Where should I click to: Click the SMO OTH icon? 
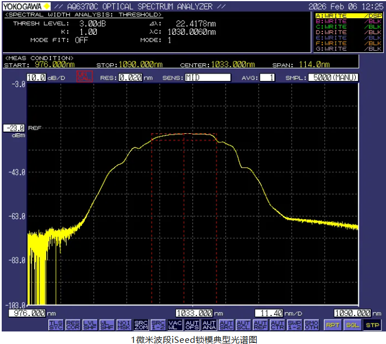pyautogui.click(x=311, y=325)
